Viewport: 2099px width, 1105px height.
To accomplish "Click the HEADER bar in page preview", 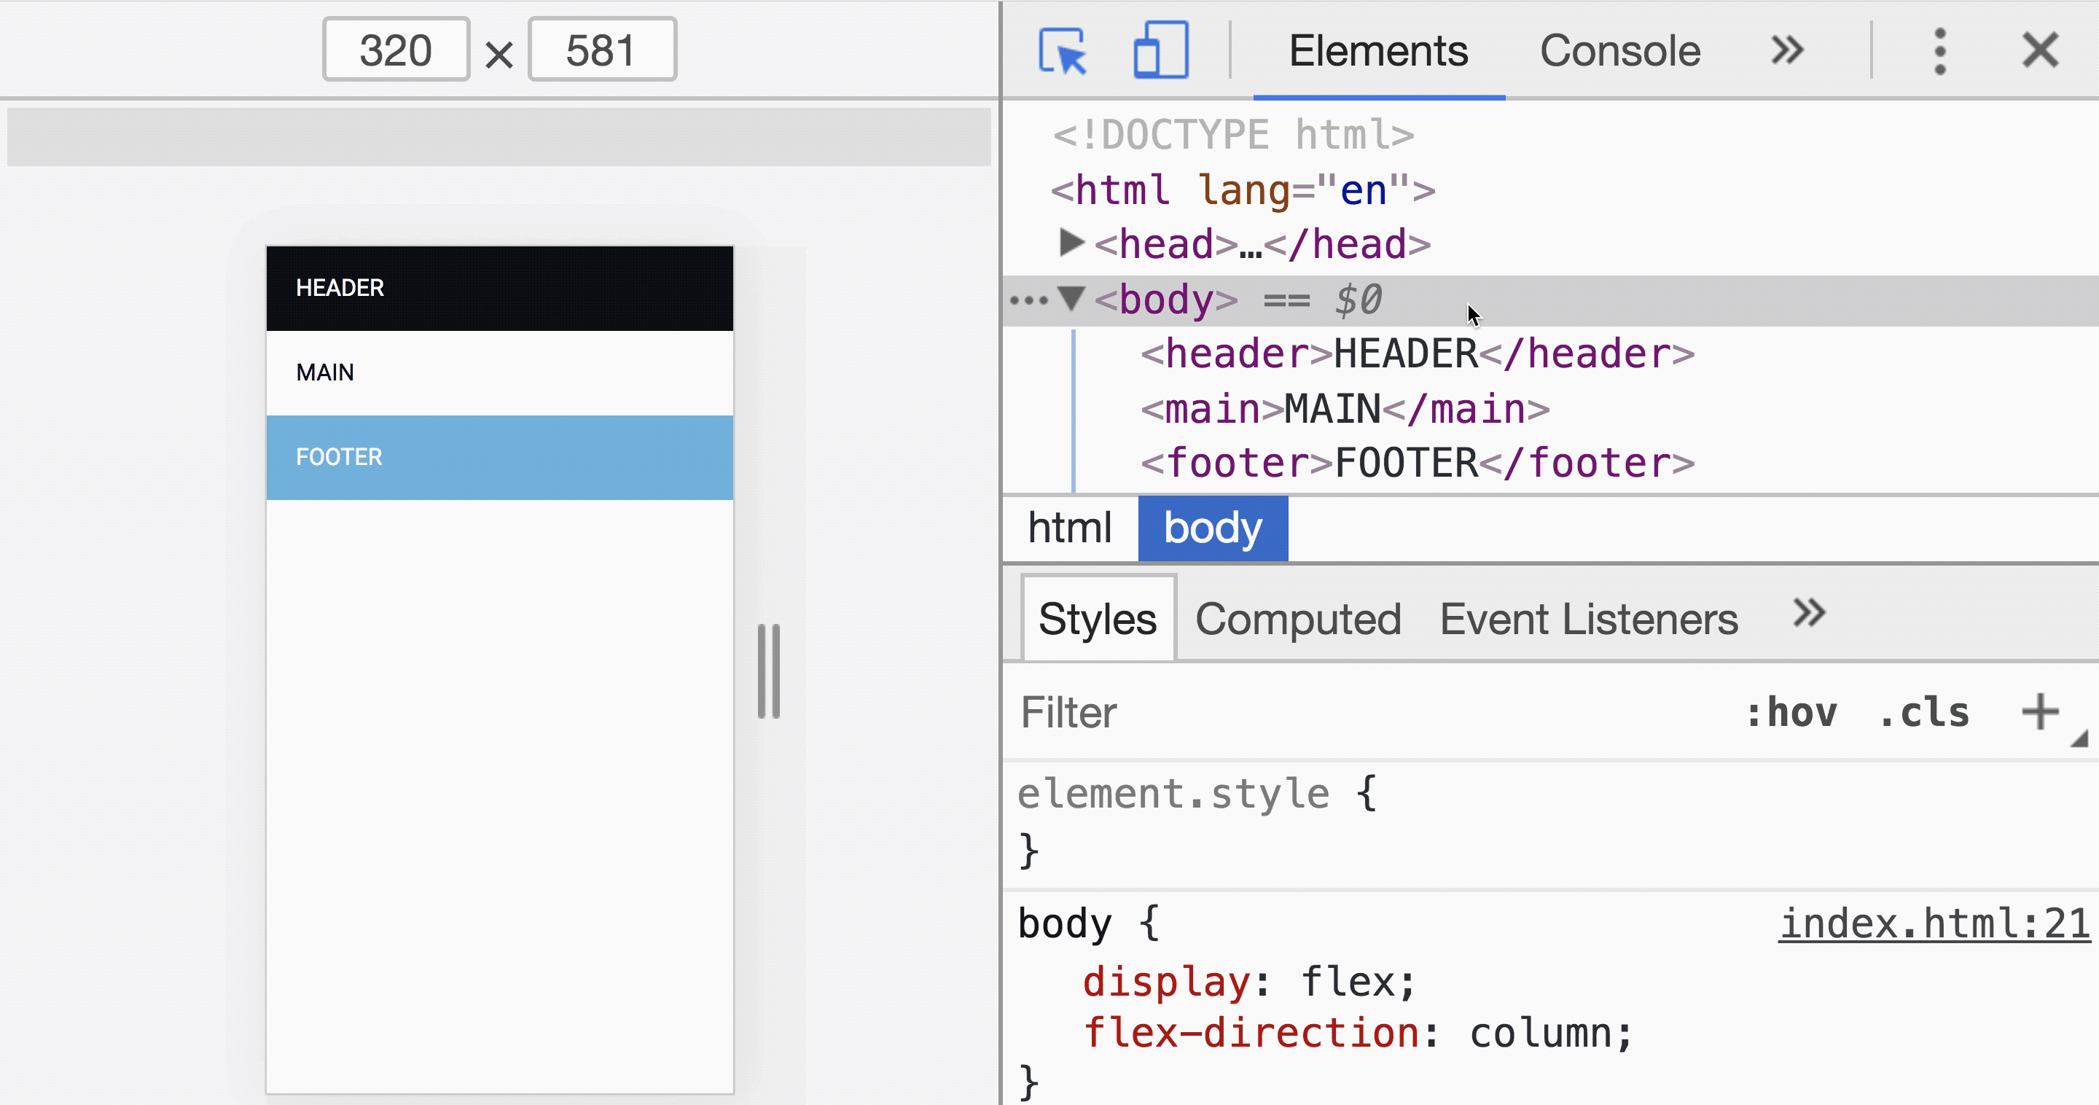I will [x=499, y=289].
